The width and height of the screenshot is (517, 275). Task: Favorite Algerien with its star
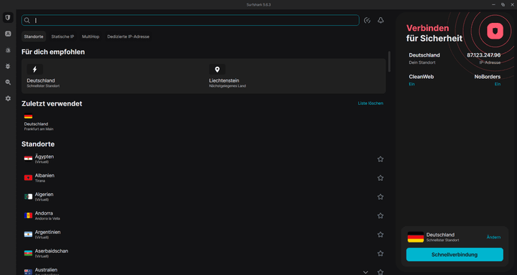(x=380, y=197)
